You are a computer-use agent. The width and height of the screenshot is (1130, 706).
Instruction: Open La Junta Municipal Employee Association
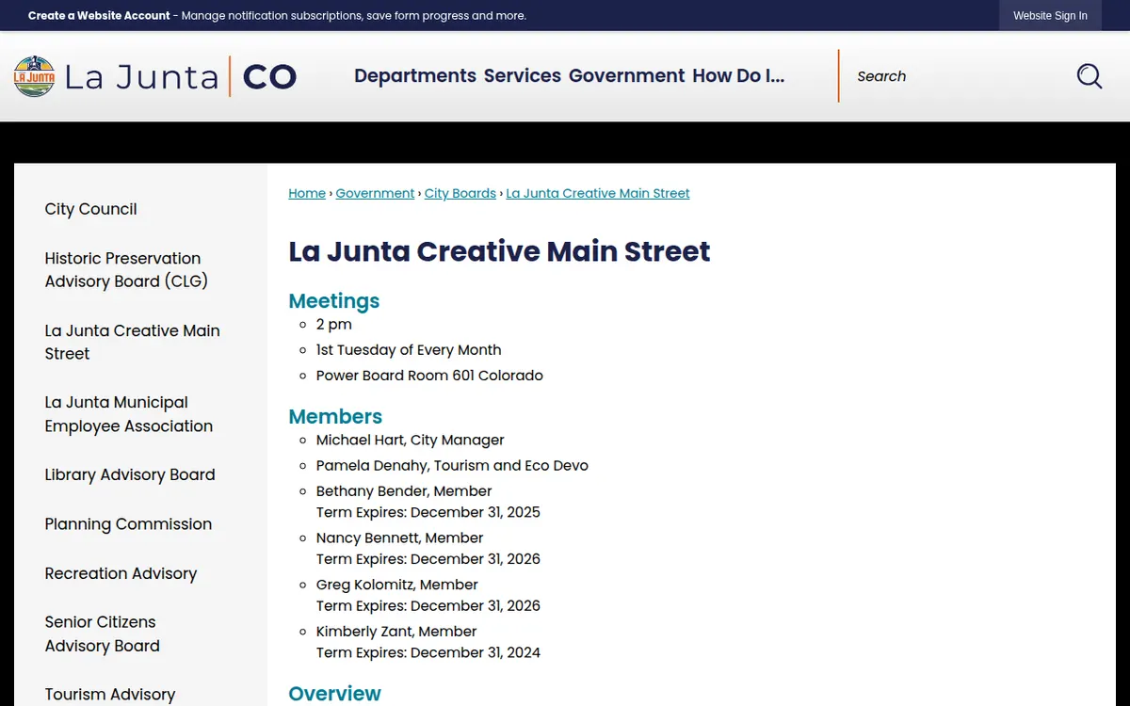pyautogui.click(x=129, y=414)
